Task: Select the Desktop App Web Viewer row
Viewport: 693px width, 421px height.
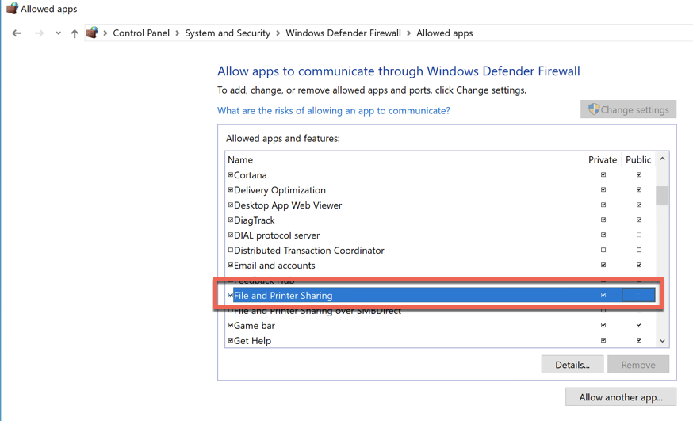Action: (x=441, y=205)
